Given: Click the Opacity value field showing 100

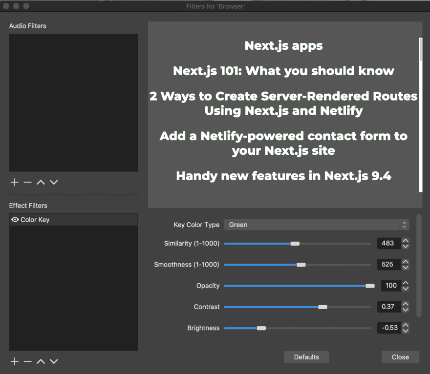Looking at the screenshot, I should (x=391, y=286).
